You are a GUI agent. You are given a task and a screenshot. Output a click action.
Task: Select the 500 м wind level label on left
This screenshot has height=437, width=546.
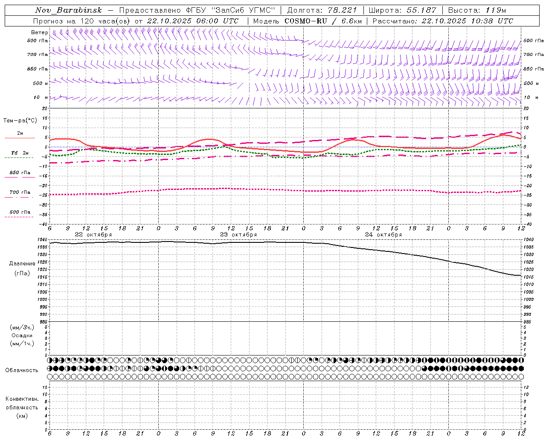tap(41, 83)
